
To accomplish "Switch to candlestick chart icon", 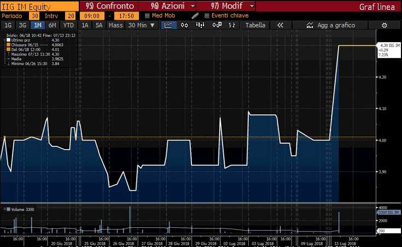I will click(x=184, y=25).
